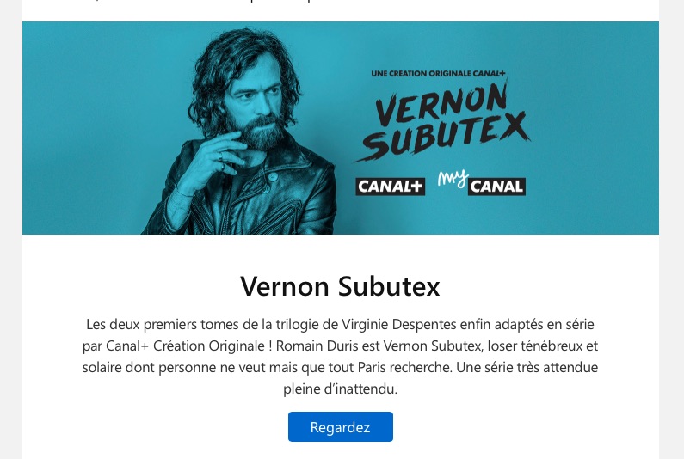The height and width of the screenshot is (459, 684).
Task: Click the gray margin left of the card
Action: coord(10,258)
